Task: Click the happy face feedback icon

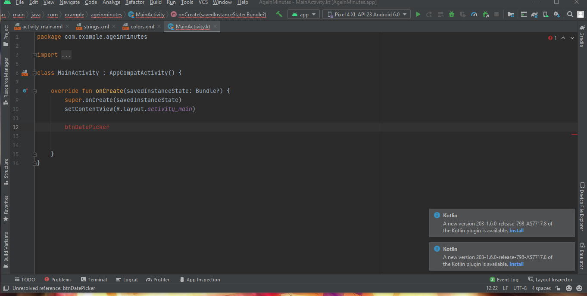Action: 569,288
